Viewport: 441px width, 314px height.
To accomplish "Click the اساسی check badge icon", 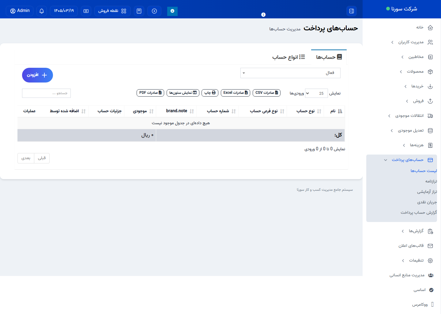I will (431, 290).
